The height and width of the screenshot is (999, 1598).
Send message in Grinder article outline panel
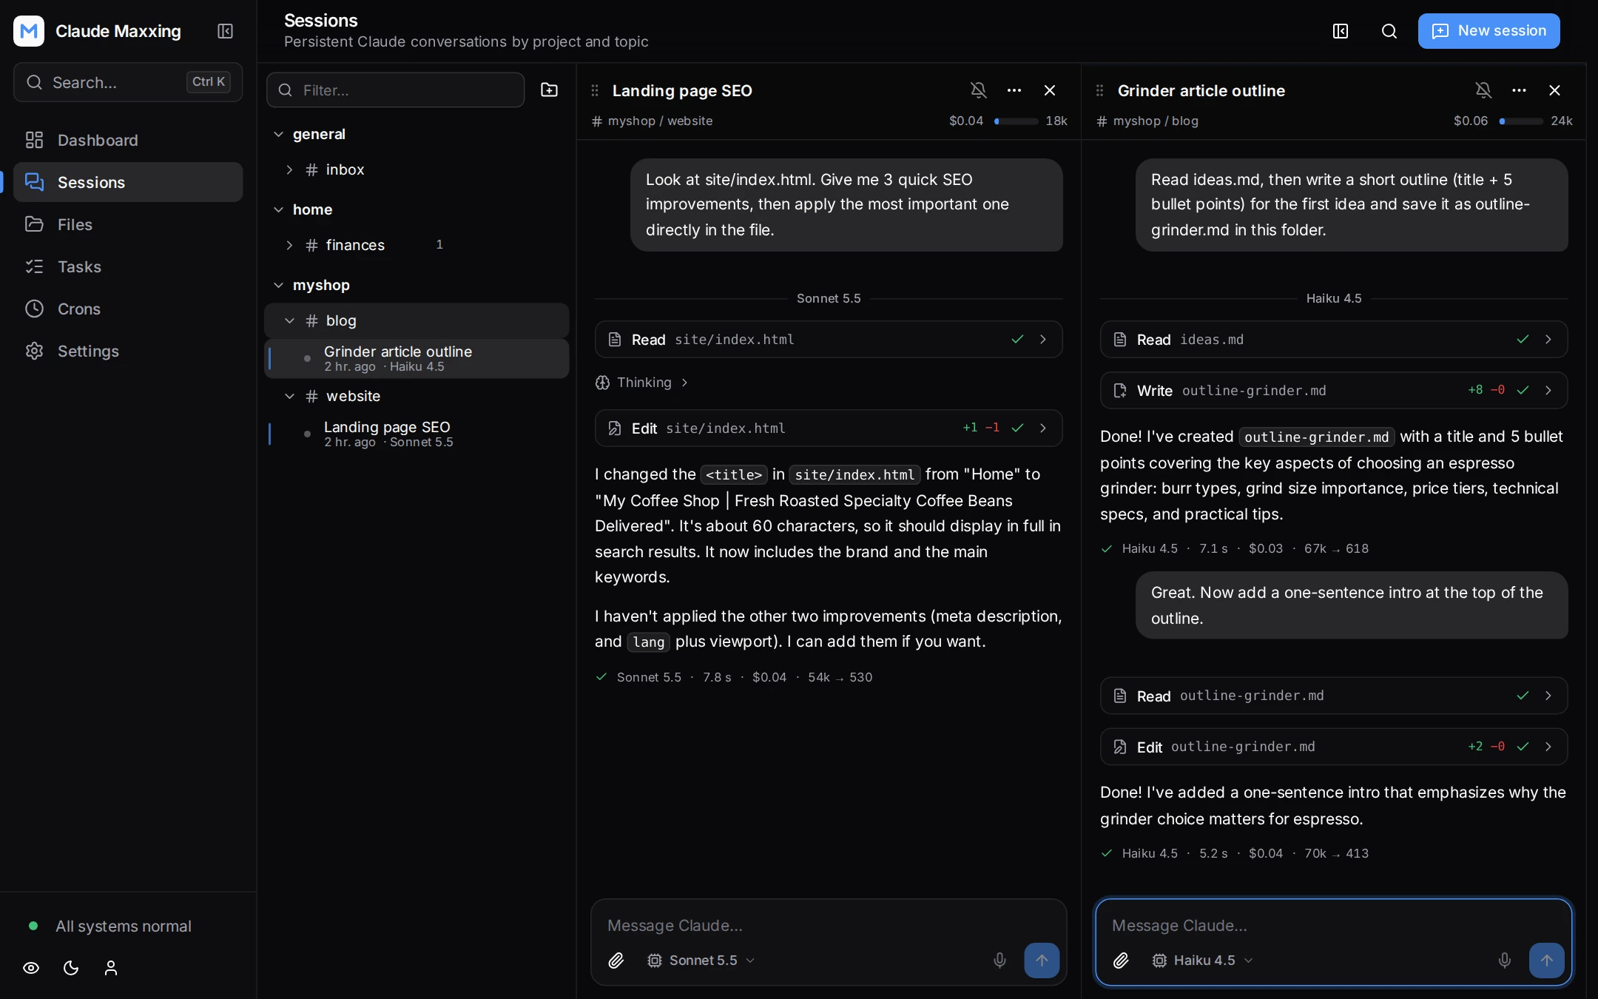point(1546,961)
